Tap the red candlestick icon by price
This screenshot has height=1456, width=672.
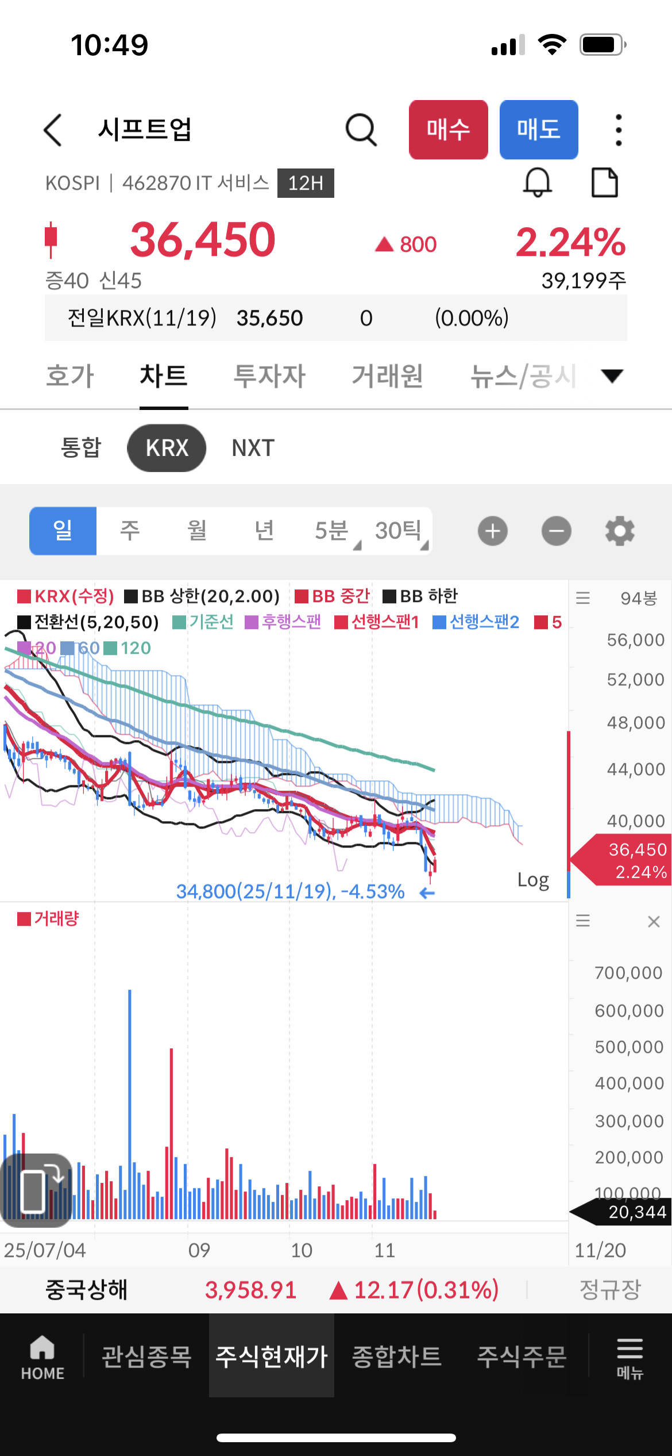pos(51,239)
